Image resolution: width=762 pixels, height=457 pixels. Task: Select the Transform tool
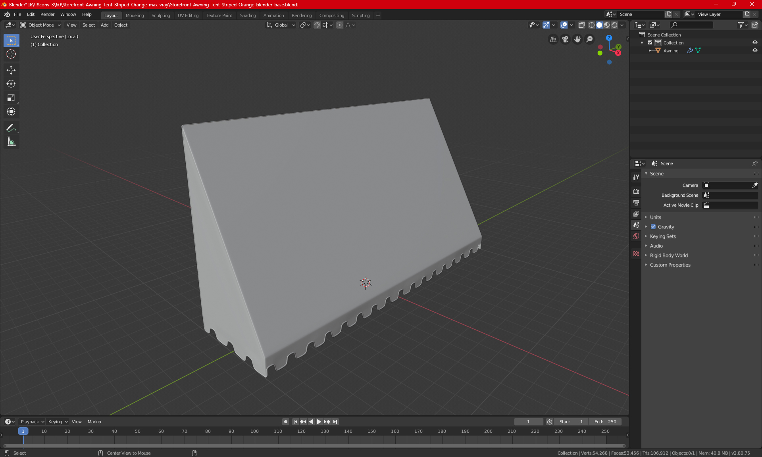coord(11,111)
